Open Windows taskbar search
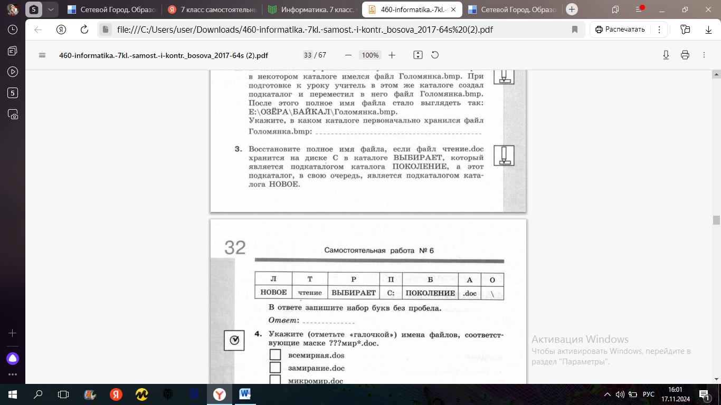 pyautogui.click(x=38, y=394)
